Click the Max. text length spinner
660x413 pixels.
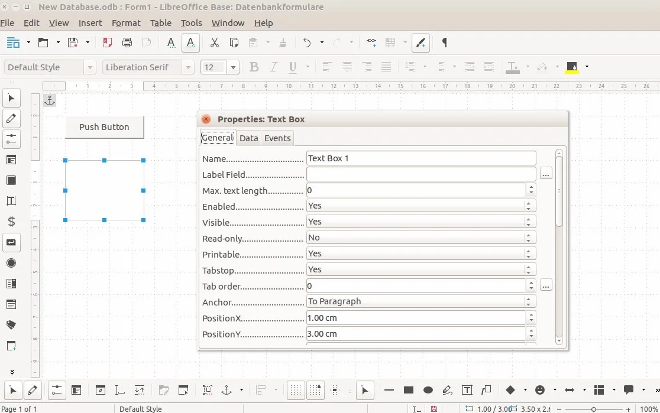tap(531, 190)
